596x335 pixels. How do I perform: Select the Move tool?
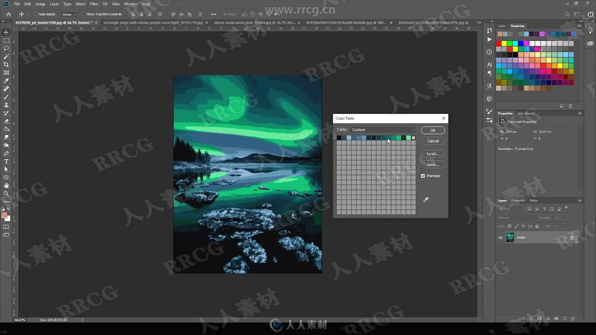point(6,32)
